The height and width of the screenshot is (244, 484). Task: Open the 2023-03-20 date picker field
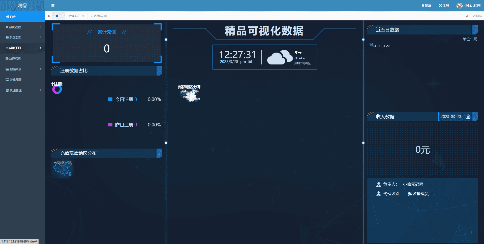click(x=456, y=117)
